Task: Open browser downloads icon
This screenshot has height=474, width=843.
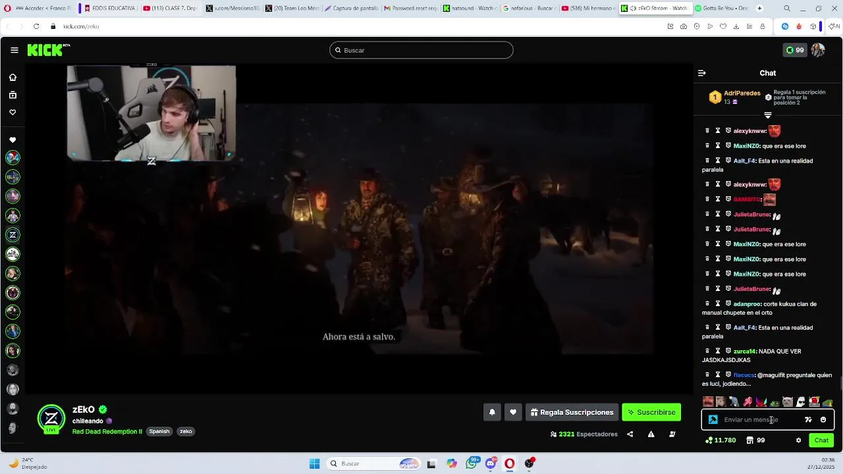Action: [736, 26]
